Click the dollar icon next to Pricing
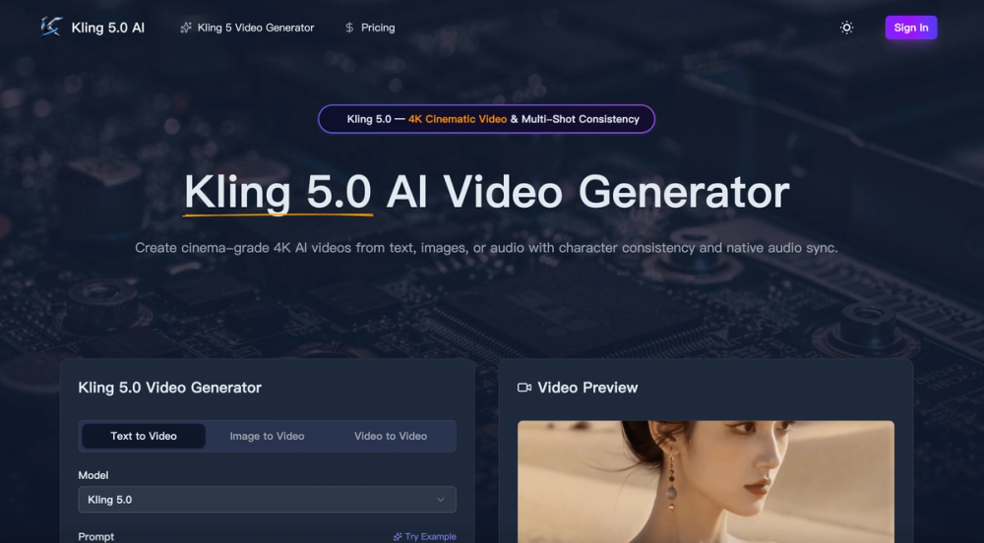The image size is (984, 543). tap(349, 28)
